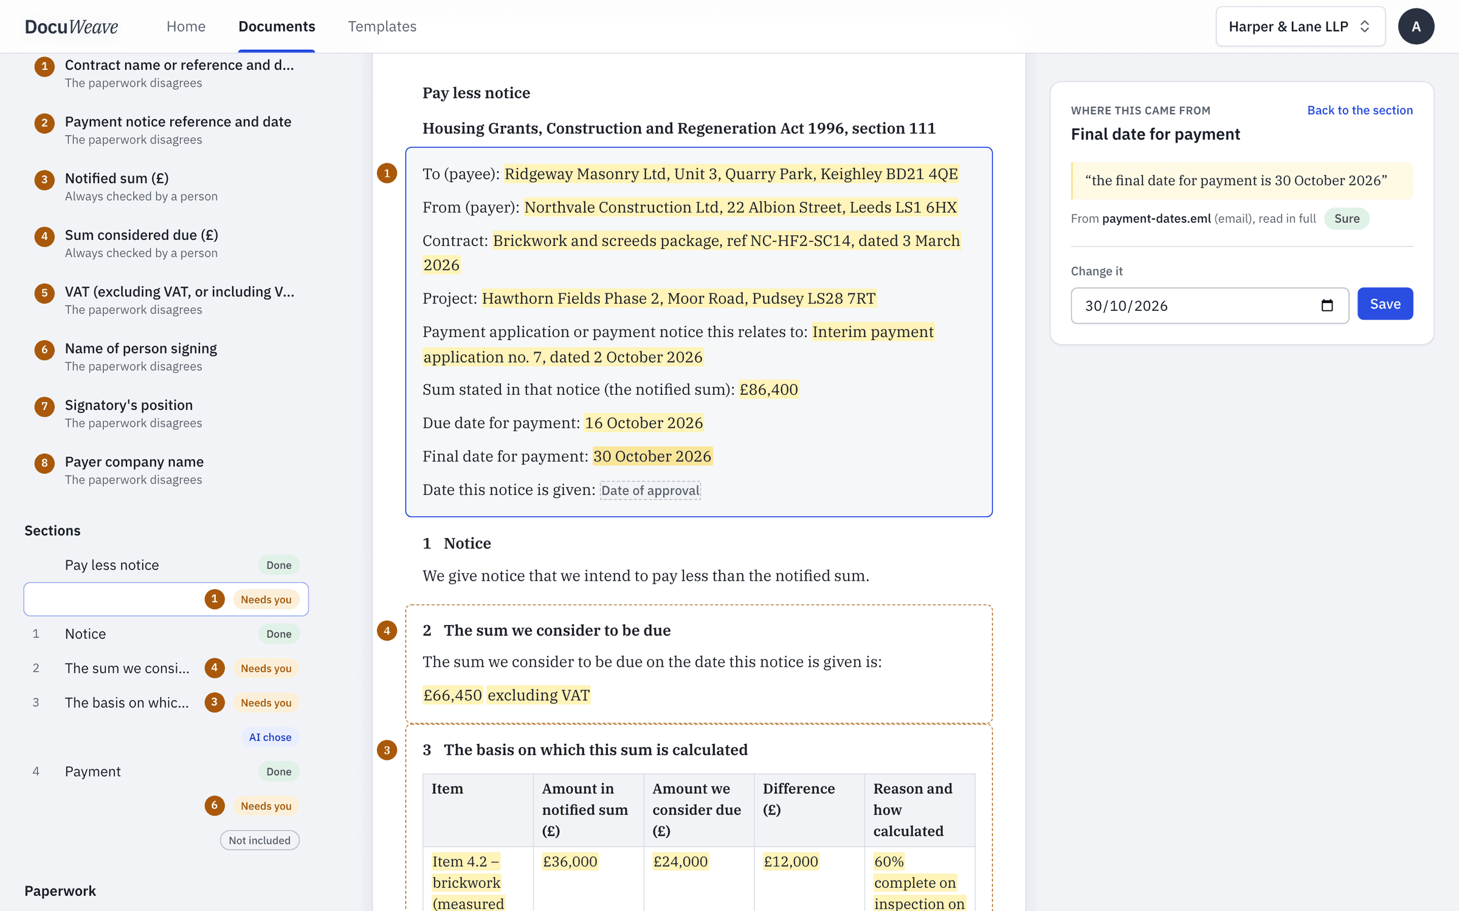Image resolution: width=1459 pixels, height=911 pixels.
Task: Open issue 8 Payer company name
Action: pyautogui.click(x=165, y=470)
